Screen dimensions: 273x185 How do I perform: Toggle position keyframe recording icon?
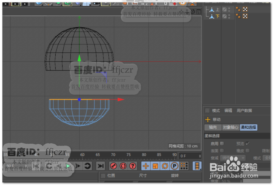point(146,166)
